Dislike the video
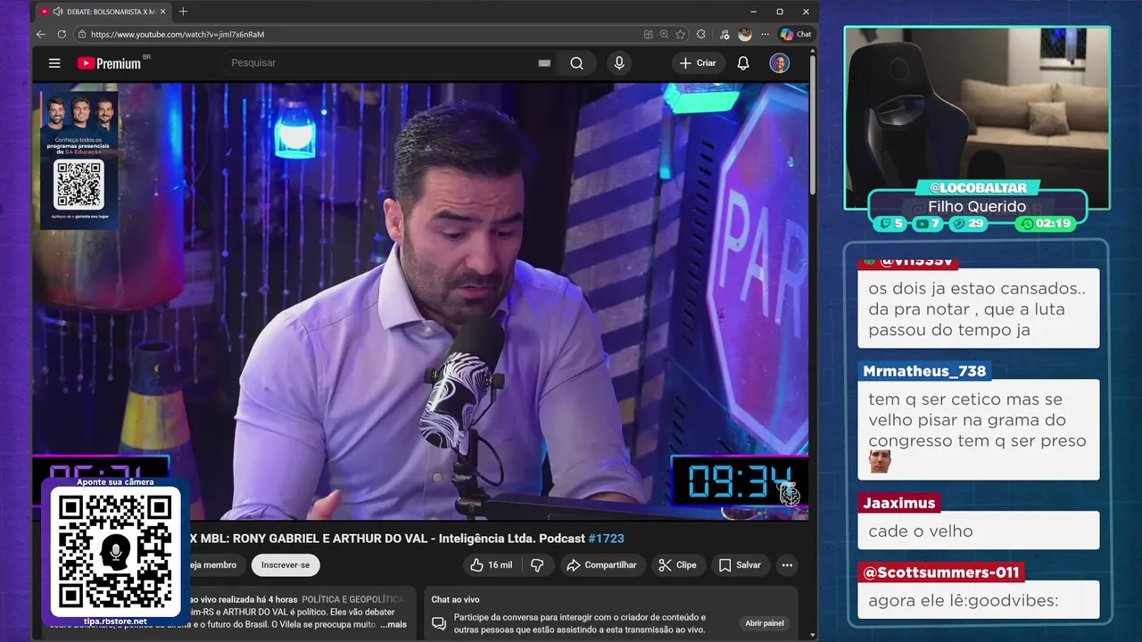 [x=537, y=565]
